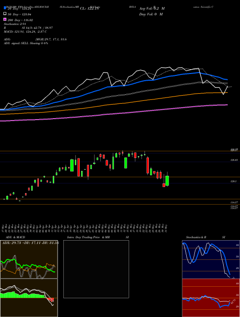Open the empty Intra Day Trading Price chart box

(96, 269)
